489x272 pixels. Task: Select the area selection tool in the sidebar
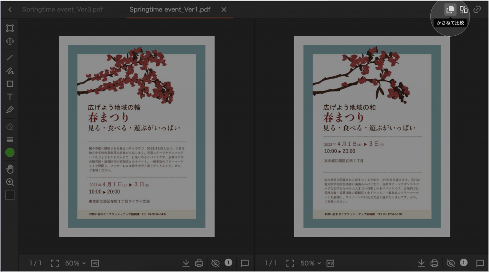click(10, 28)
